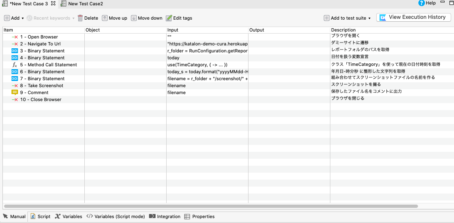Viewport: 454px width, 223px height.
Task: Click the Properties tab grid icon
Action: pos(187,216)
